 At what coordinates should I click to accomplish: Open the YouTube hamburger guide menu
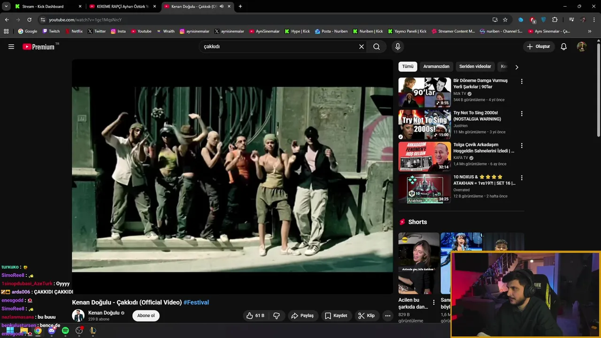pyautogui.click(x=11, y=46)
